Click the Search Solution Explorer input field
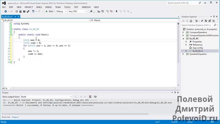This screenshot has width=220, height=124. pos(197,25)
